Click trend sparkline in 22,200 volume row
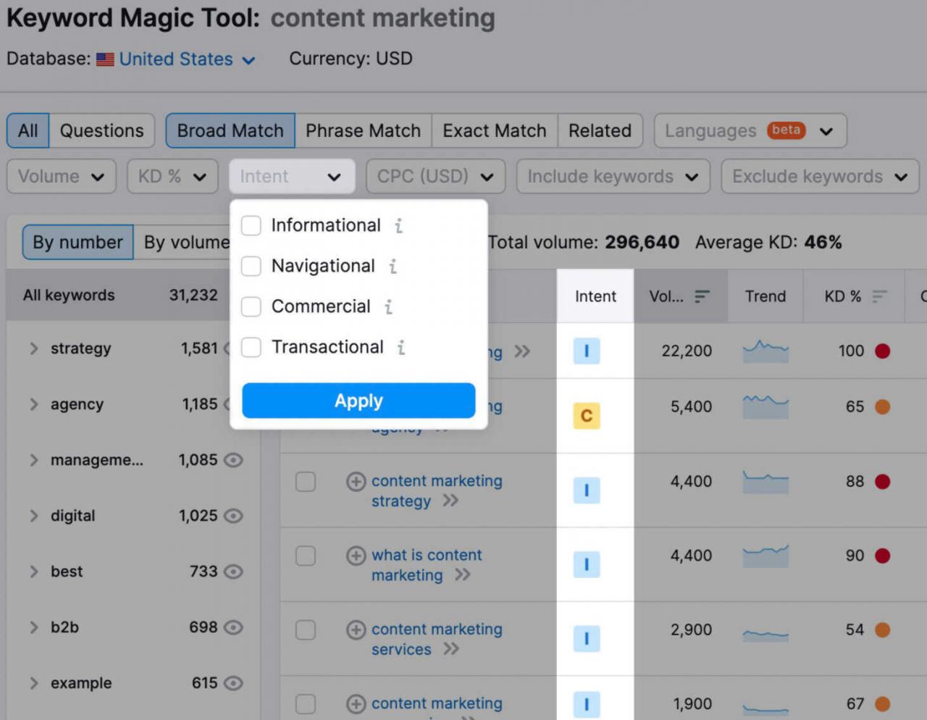927x720 pixels. point(765,351)
